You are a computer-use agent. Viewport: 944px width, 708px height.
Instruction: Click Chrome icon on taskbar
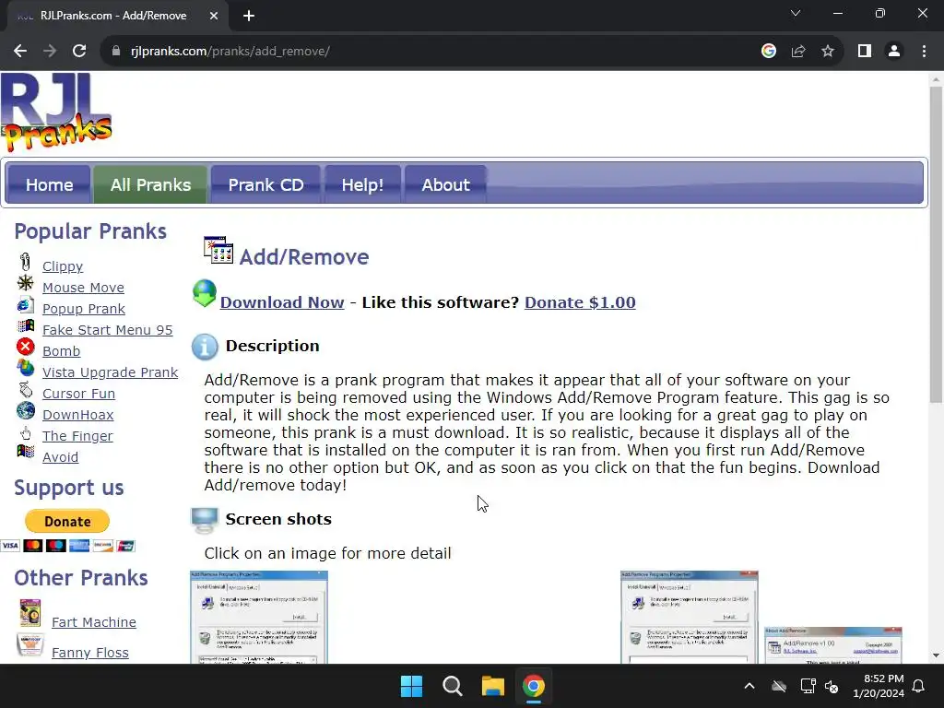pyautogui.click(x=534, y=686)
